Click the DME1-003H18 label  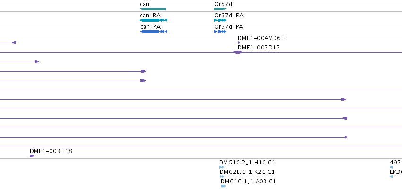point(51,151)
